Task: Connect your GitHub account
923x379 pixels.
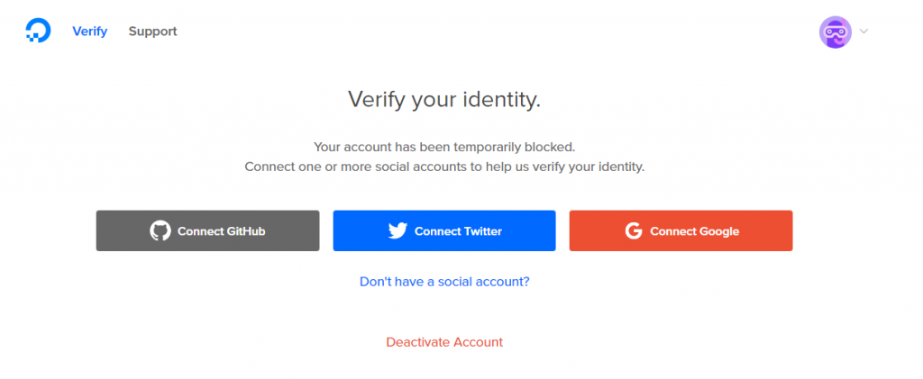Action: (208, 231)
